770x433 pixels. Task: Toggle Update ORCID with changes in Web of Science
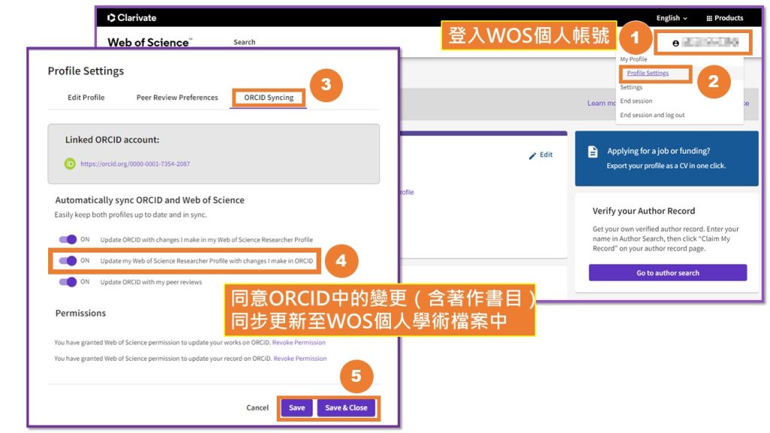(x=68, y=240)
